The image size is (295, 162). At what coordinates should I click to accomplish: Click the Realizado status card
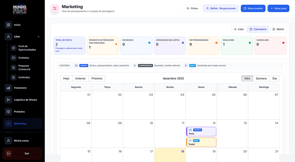click(x=237, y=46)
